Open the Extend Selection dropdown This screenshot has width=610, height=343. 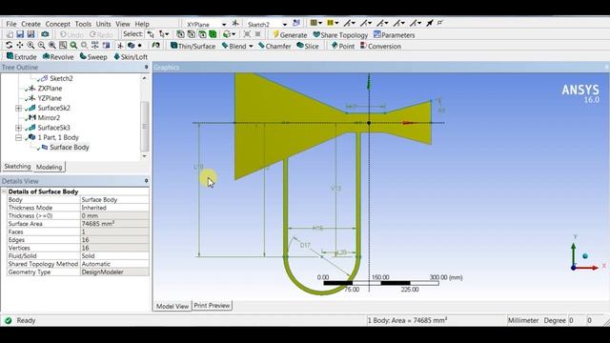click(229, 34)
